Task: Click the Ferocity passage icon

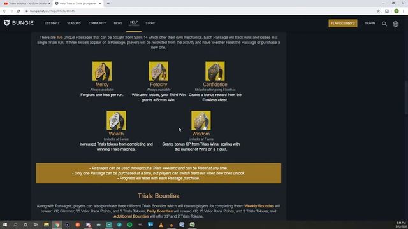Action: [159, 71]
